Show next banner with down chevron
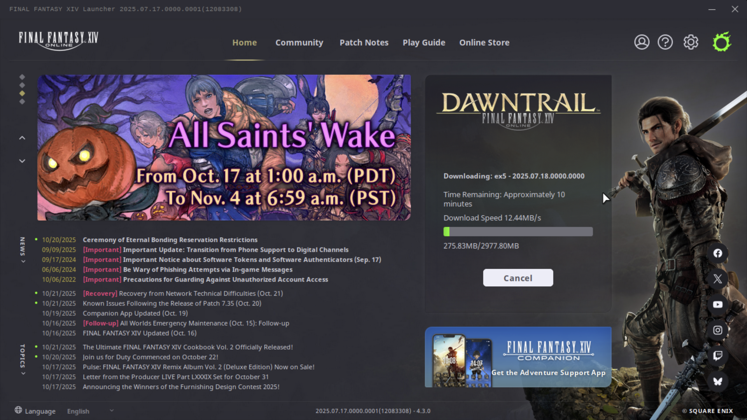Screen dimensions: 747x420 pyautogui.click(x=22, y=161)
